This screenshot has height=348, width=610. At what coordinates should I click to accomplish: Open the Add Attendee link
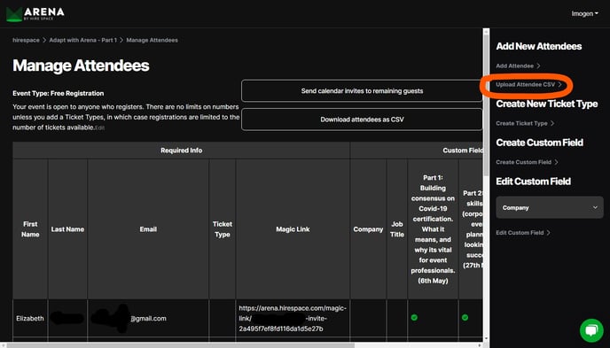pyautogui.click(x=518, y=66)
